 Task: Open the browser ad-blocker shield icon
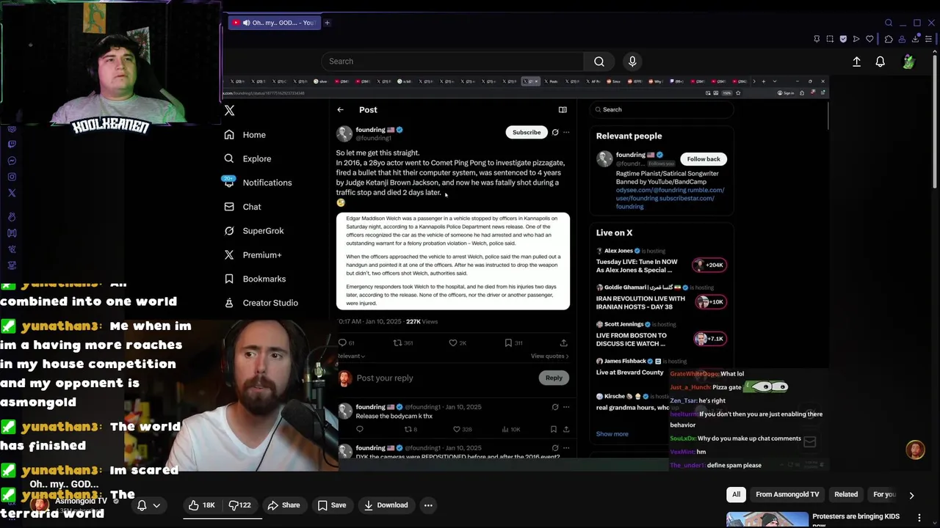843,39
